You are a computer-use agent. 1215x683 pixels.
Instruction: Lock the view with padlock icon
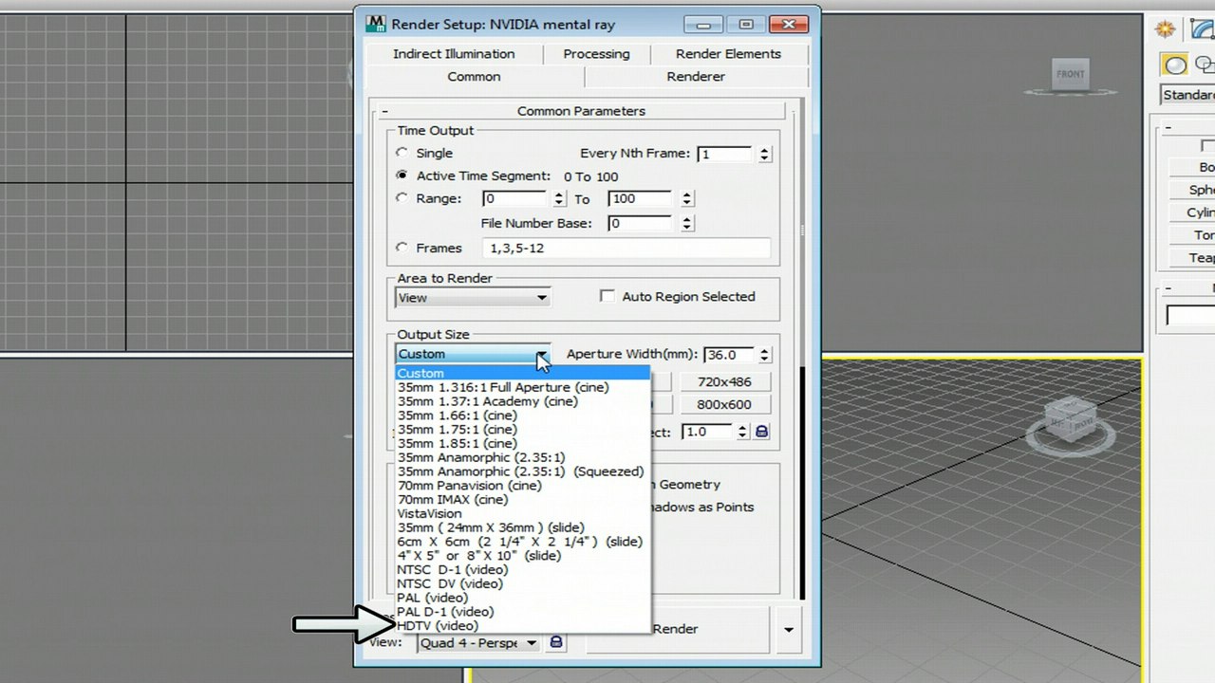point(556,642)
